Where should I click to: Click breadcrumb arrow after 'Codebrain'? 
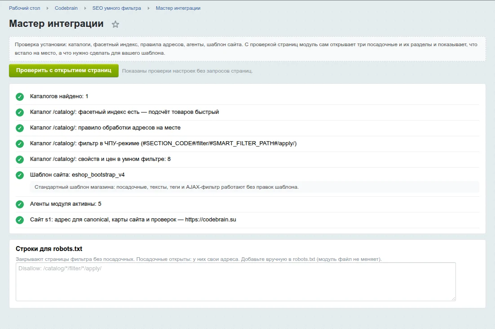pyautogui.click(x=85, y=8)
